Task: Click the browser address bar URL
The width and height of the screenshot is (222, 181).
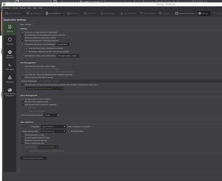Action: point(133,1)
